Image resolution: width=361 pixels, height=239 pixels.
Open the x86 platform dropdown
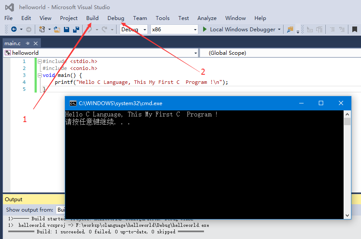pyautogui.click(x=174, y=30)
